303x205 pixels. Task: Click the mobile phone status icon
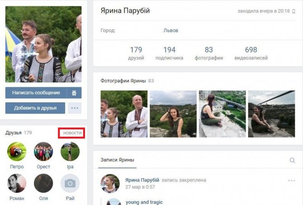[294, 11]
